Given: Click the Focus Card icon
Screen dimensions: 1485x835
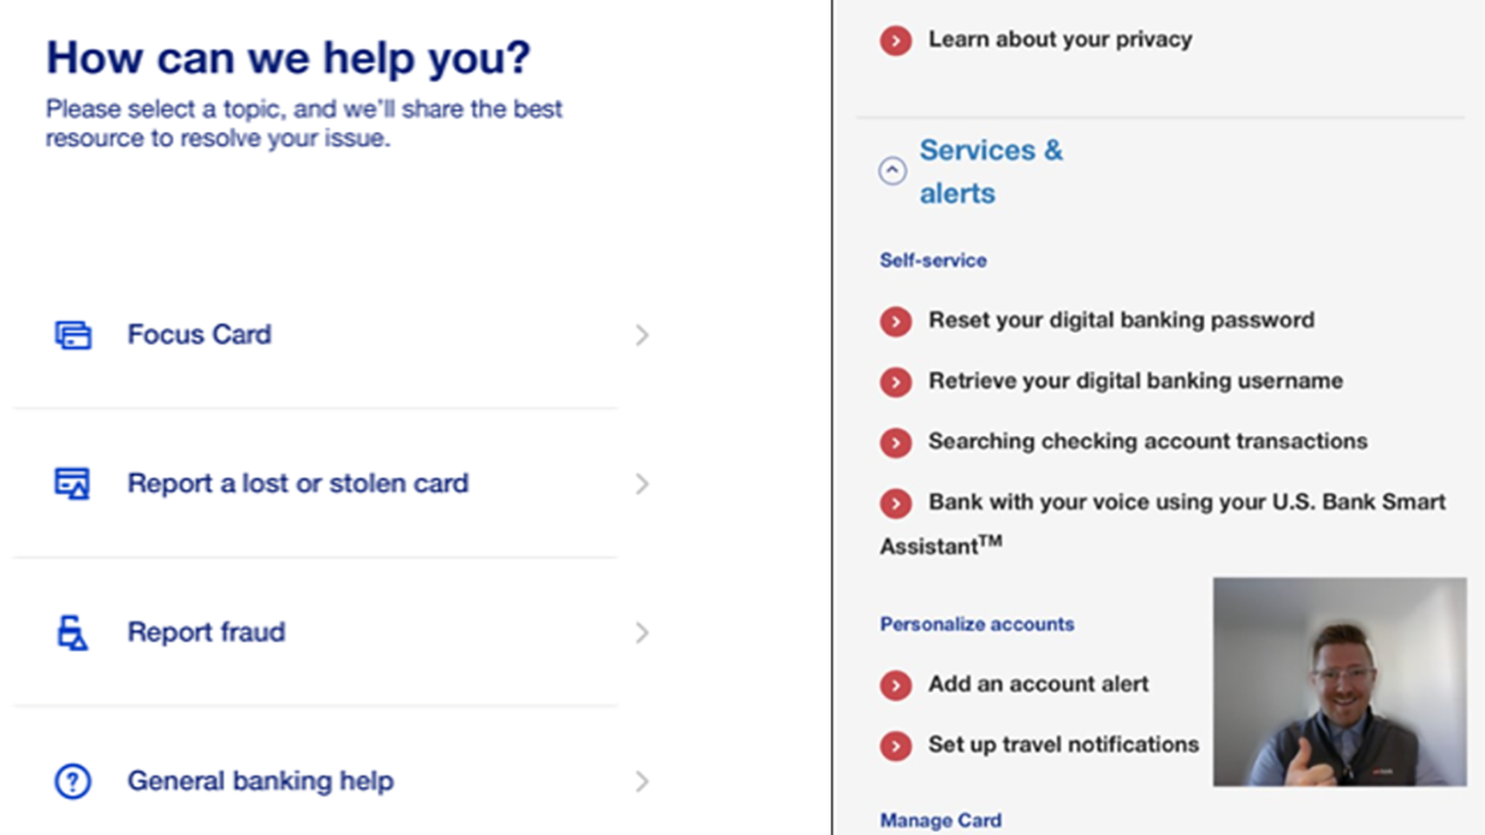Looking at the screenshot, I should (x=70, y=335).
